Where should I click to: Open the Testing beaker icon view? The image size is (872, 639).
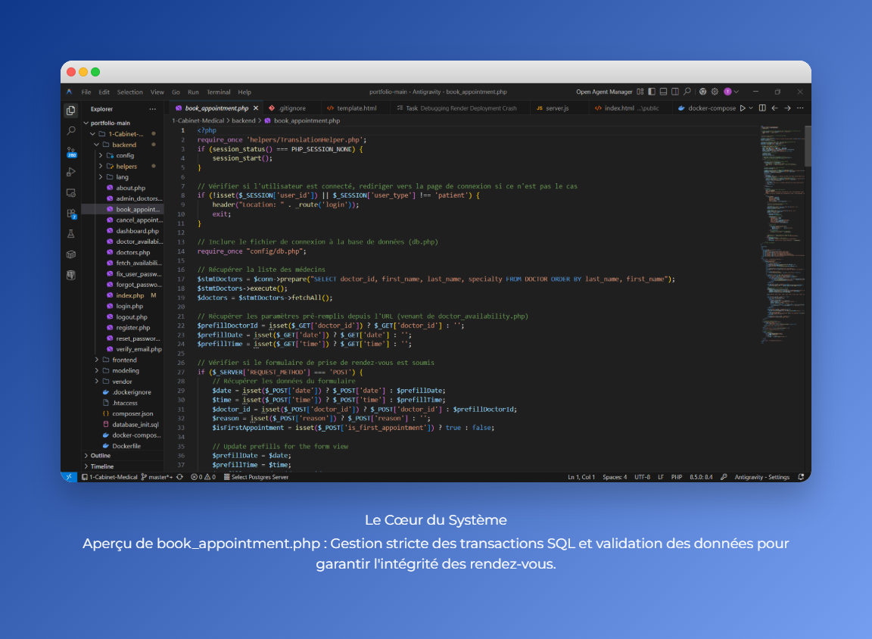(x=70, y=234)
